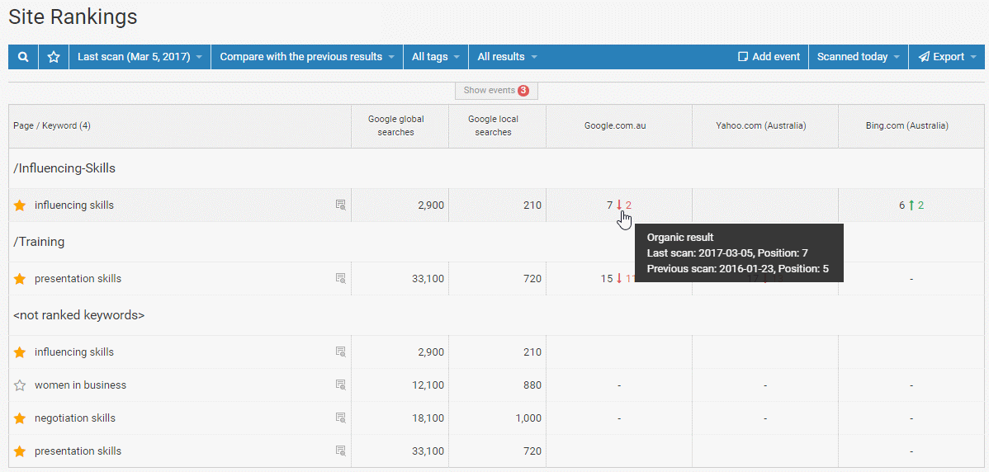989x472 pixels.
Task: Open SERP details icon for negotiation skills
Action: pos(340,418)
